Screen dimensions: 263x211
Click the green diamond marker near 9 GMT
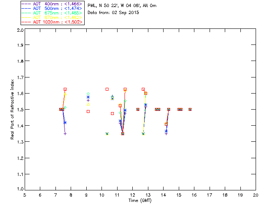pos(88,94)
